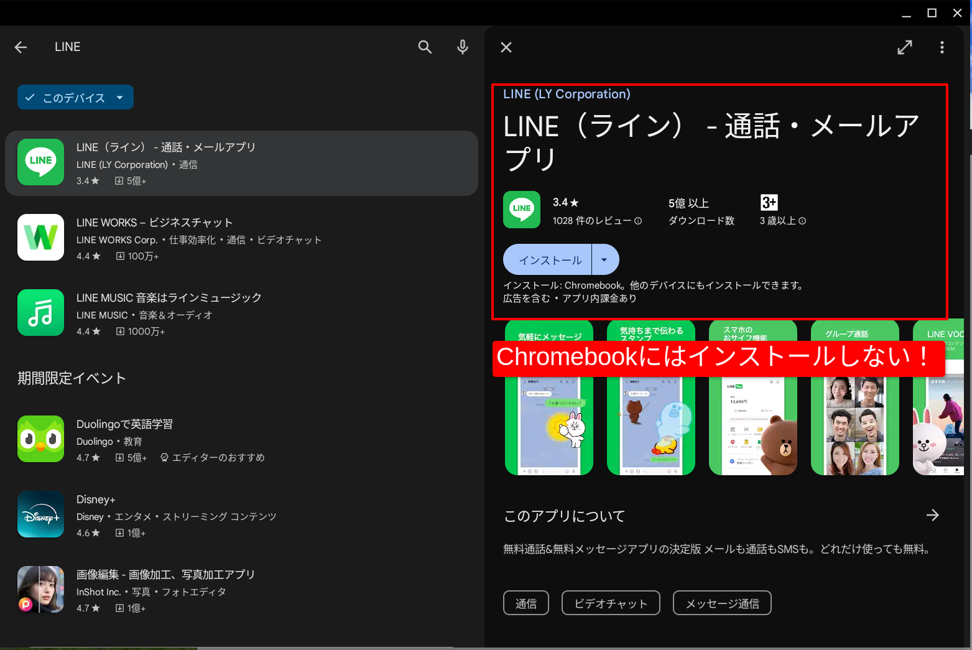The width and height of the screenshot is (972, 650).
Task: Open the info icon next to 1028 reviews
Action: pos(637,220)
